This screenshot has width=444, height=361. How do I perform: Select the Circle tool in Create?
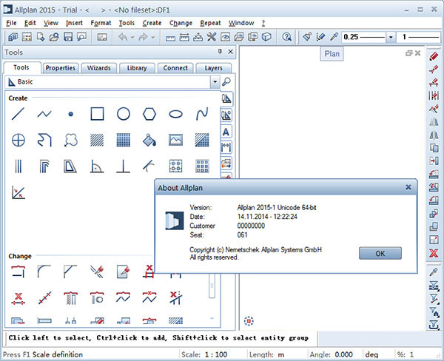[124, 114]
